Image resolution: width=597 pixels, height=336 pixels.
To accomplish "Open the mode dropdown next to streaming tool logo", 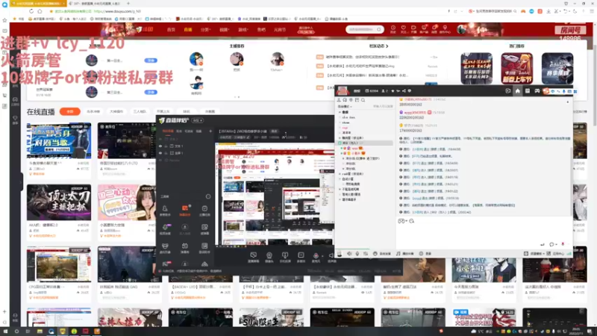I will pyautogui.click(x=198, y=120).
